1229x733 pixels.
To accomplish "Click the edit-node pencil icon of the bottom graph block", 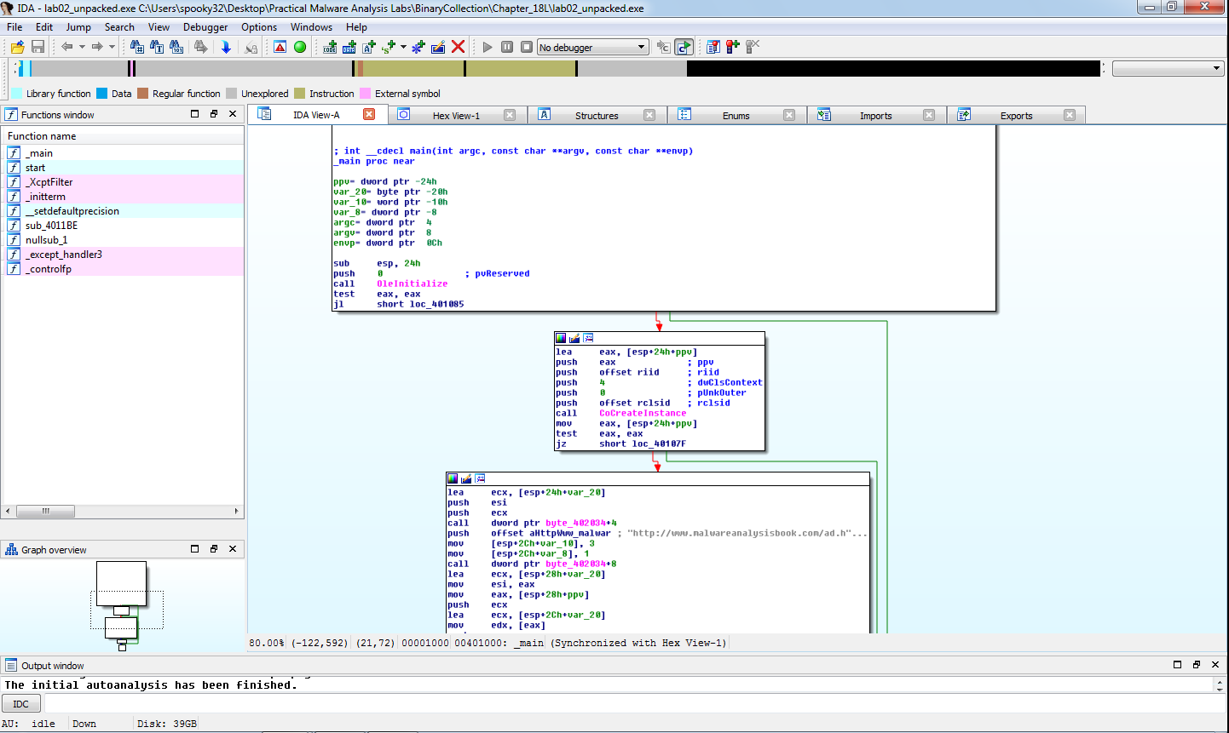I will [x=466, y=478].
